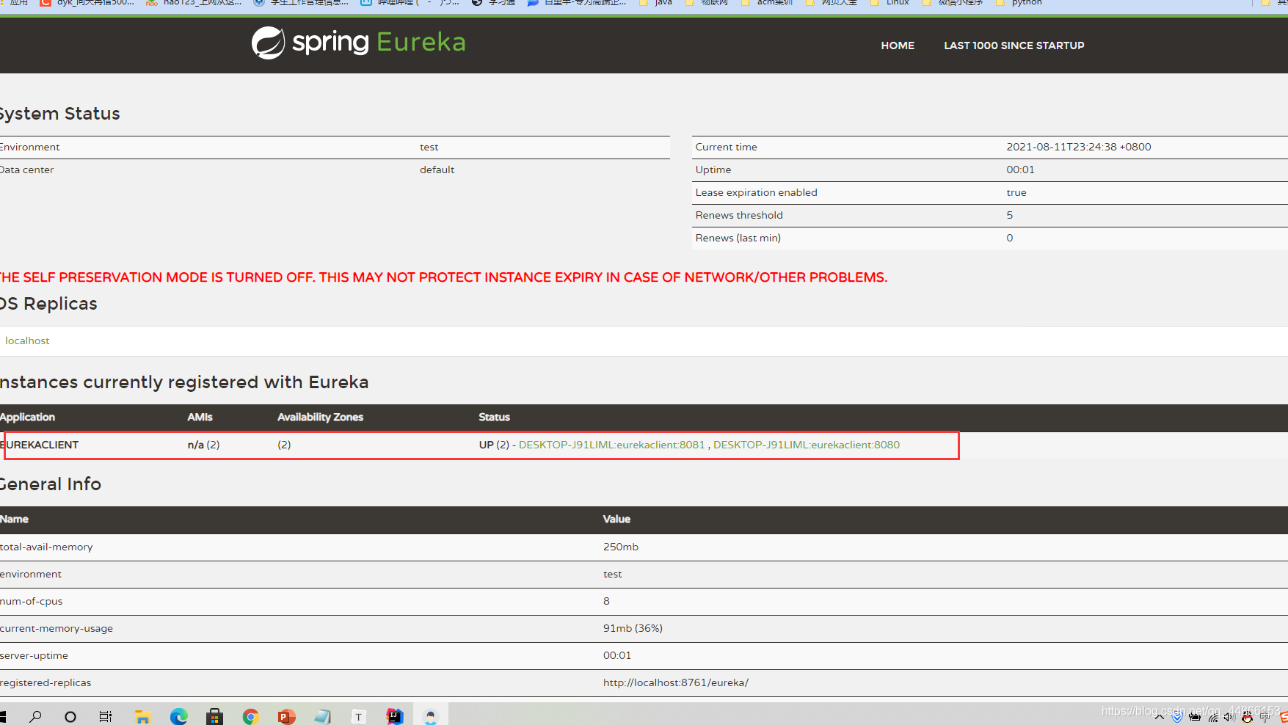Open the localhost replica link
This screenshot has height=725, width=1288.
pyautogui.click(x=27, y=340)
